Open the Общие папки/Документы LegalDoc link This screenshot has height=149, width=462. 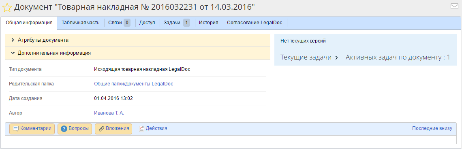click(x=133, y=84)
